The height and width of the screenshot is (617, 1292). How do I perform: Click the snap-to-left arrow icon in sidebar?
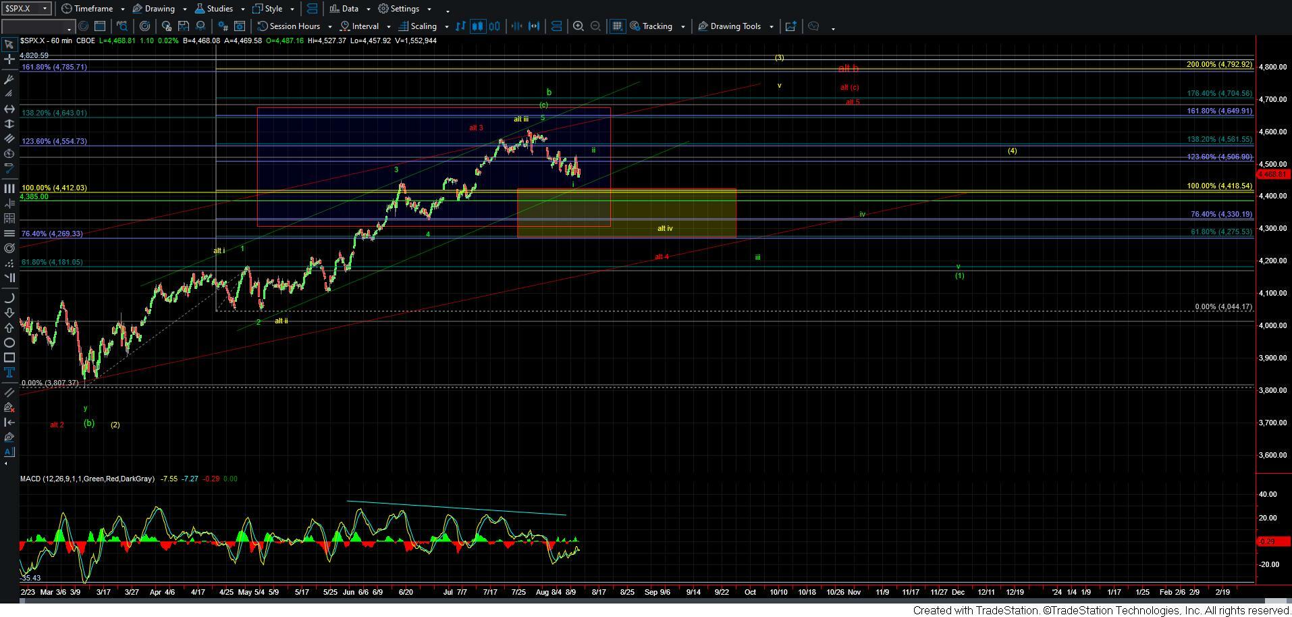coord(9,422)
